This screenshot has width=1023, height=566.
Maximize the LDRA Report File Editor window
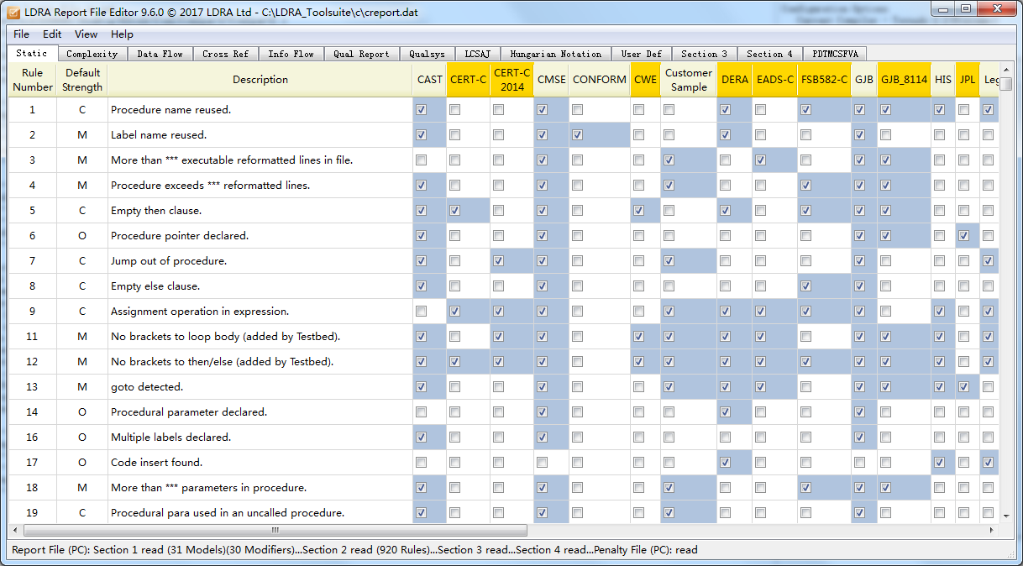tap(966, 9)
